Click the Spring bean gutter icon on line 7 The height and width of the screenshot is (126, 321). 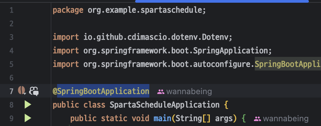tap(22, 90)
